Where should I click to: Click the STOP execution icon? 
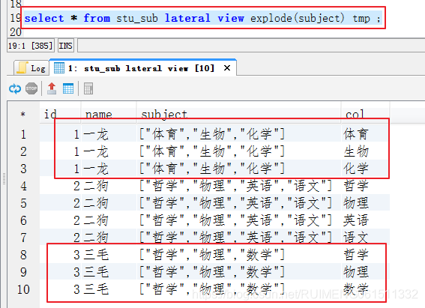click(31, 88)
